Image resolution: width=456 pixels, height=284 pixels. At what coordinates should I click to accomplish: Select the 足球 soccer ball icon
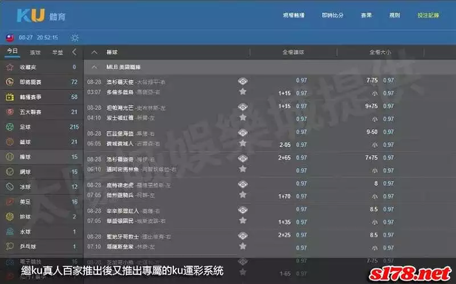click(10, 127)
